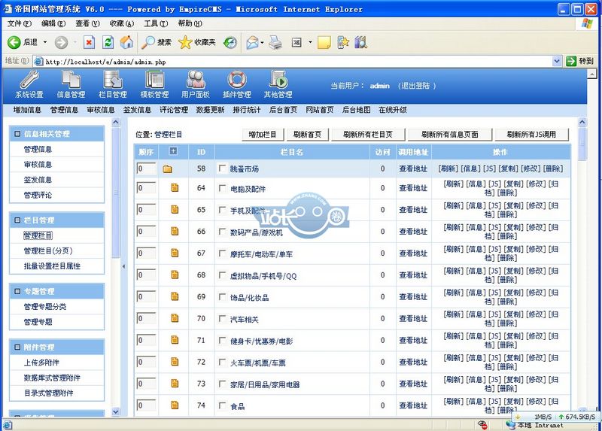Collapse the 信息相关管理 panel
Viewport: 602px width, 431px height.
(x=17, y=134)
